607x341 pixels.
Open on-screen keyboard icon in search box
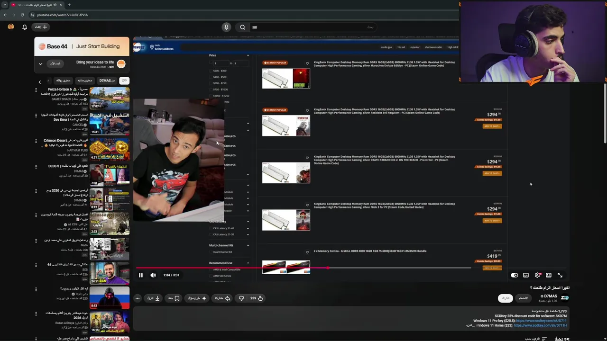pyautogui.click(x=255, y=27)
